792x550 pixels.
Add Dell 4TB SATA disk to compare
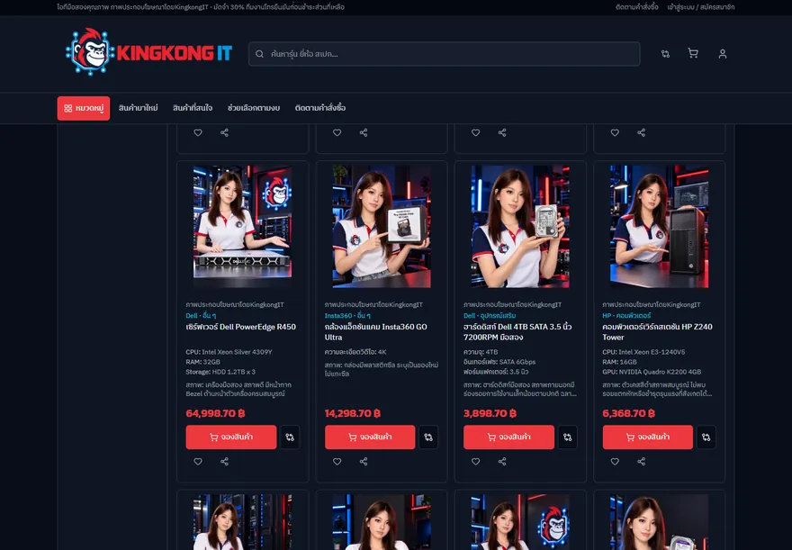click(x=567, y=437)
